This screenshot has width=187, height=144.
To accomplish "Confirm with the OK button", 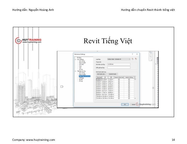I will (x=125, y=105).
